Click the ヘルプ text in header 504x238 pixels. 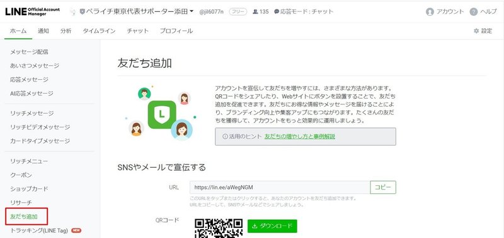pyautogui.click(x=488, y=12)
